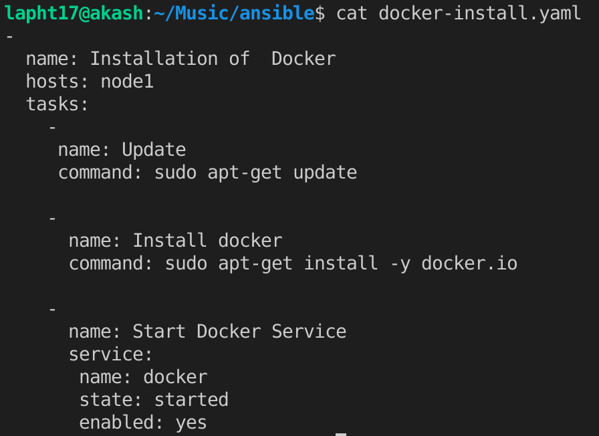Click the state value 'started'
The image size is (599, 436).
coord(191,400)
